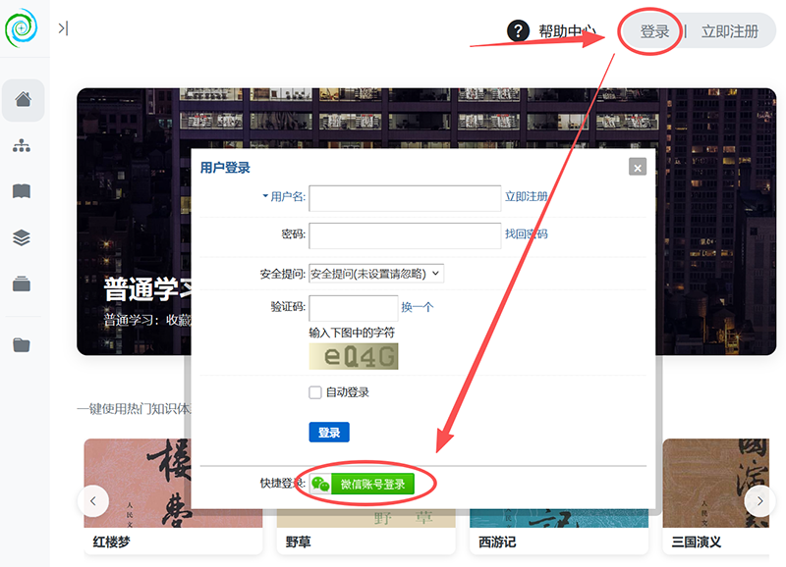Click the 找回密码 link

point(527,233)
